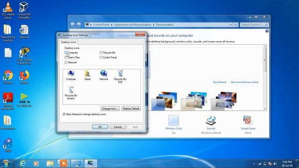Tick the Recycle Bin checkbox
The width and height of the screenshot is (299, 168).
coord(101,53)
